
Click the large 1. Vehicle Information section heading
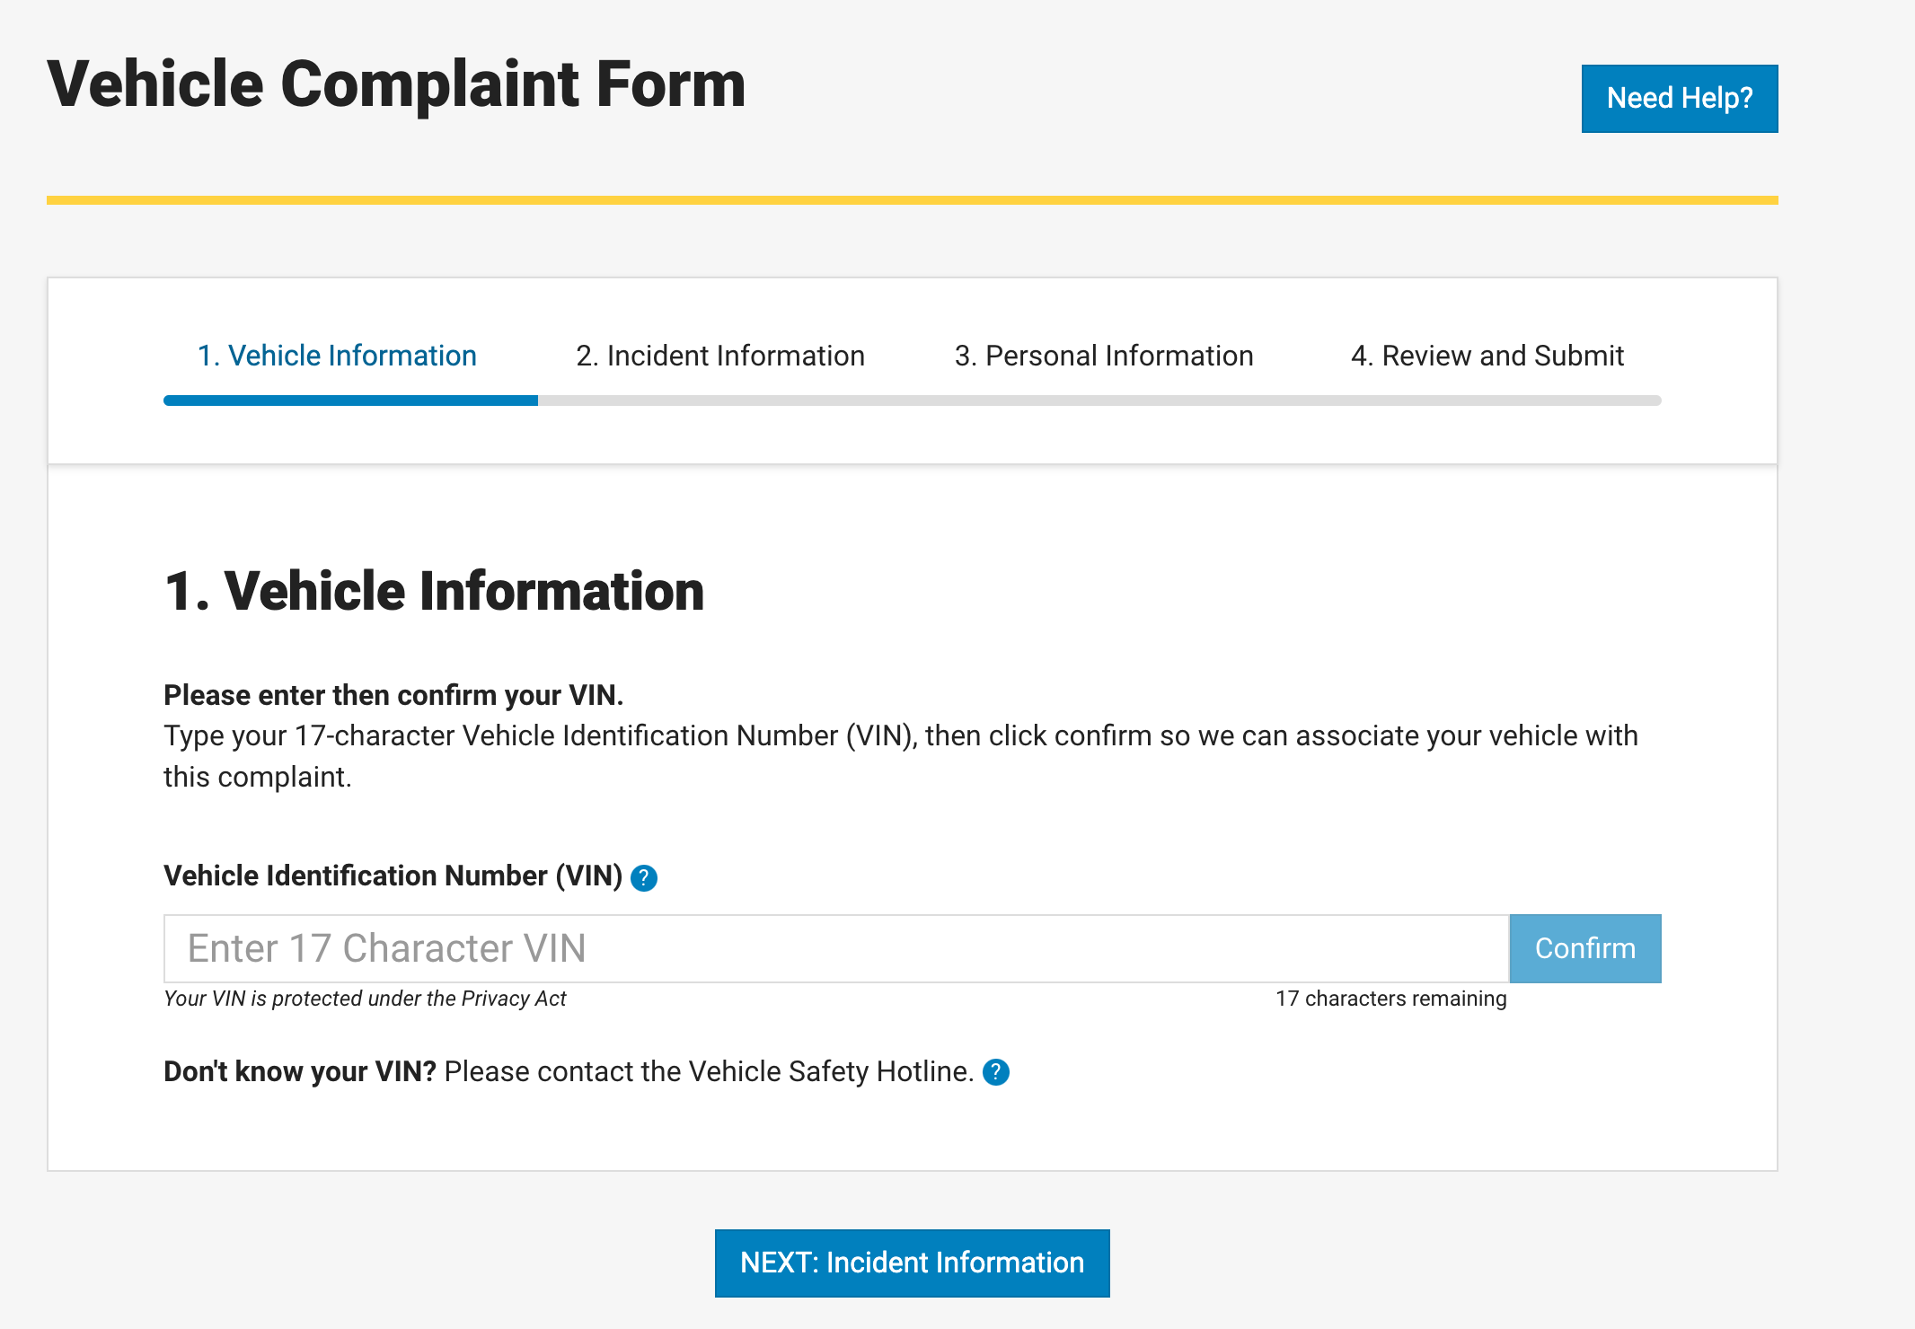434,592
